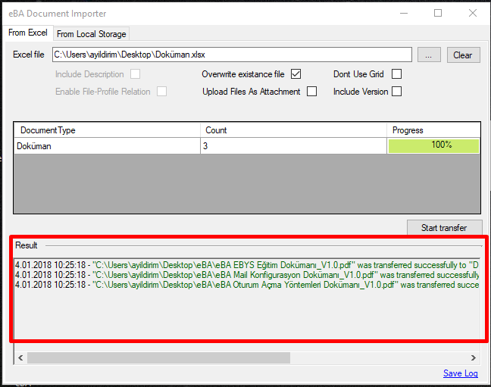Sort by the Count column header
The image size is (491, 387).
click(x=293, y=130)
